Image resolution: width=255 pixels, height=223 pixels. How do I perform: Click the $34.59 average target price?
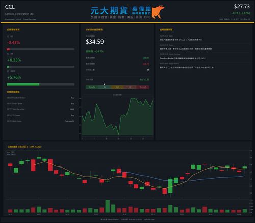95,42
